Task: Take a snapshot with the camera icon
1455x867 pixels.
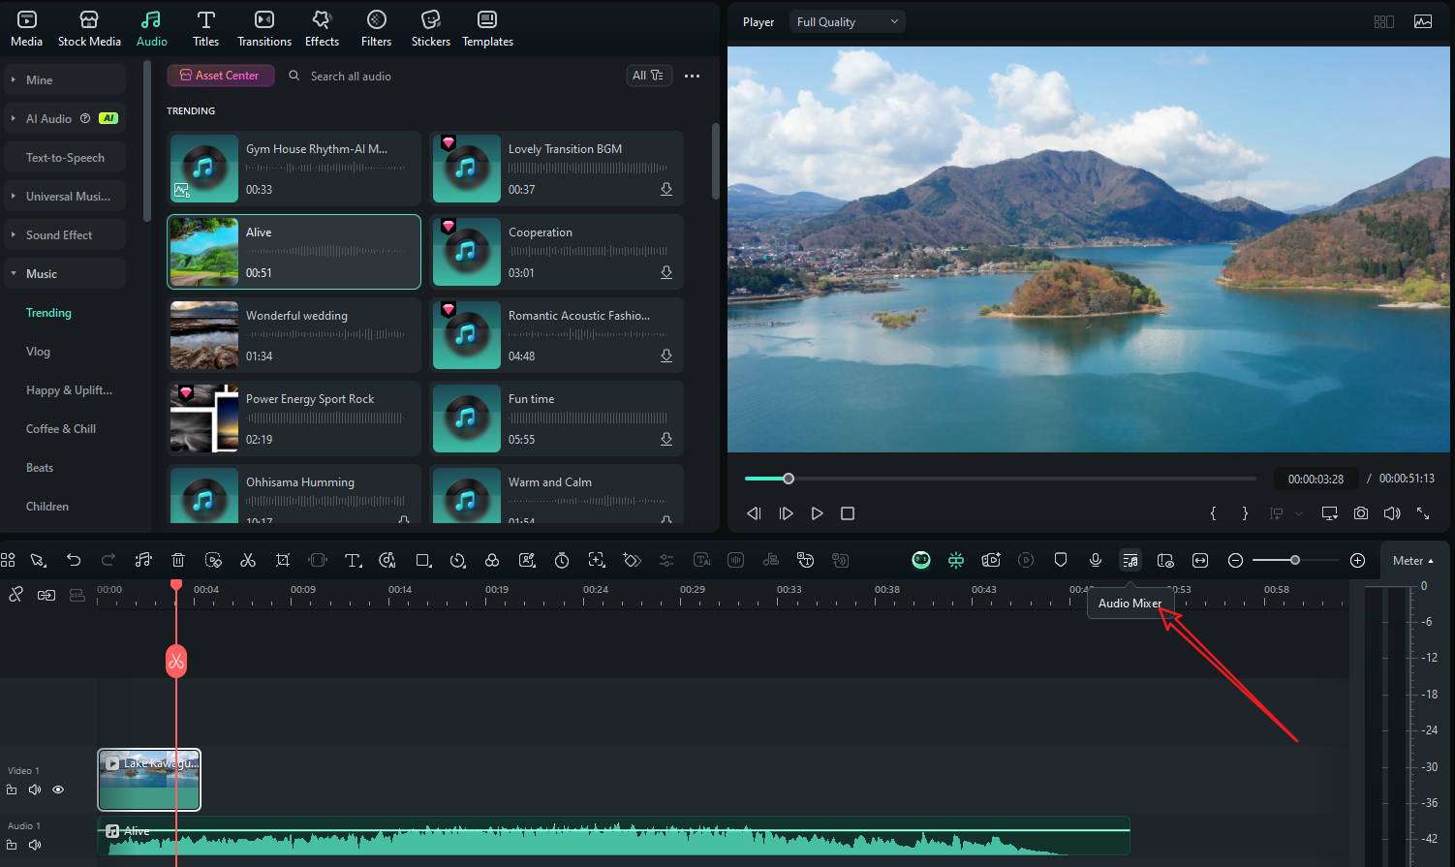Action: pyautogui.click(x=1361, y=513)
